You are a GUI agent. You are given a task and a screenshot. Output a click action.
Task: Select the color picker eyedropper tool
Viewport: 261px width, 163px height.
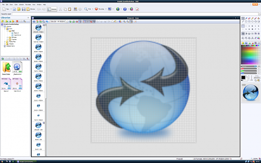pyautogui.click(x=246, y=18)
